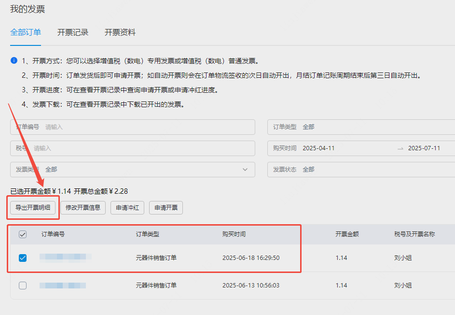Click the arrow icon between purchase dates

pos(400,148)
